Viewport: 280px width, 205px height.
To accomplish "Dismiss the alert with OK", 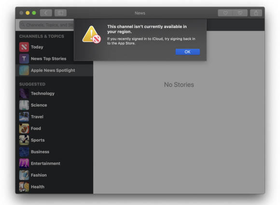I will pyautogui.click(x=188, y=52).
